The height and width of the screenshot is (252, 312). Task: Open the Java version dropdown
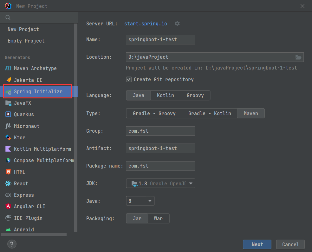click(140, 201)
